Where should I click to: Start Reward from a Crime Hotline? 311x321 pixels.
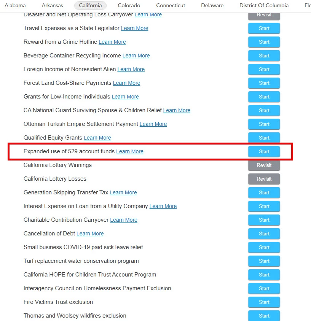(x=264, y=42)
